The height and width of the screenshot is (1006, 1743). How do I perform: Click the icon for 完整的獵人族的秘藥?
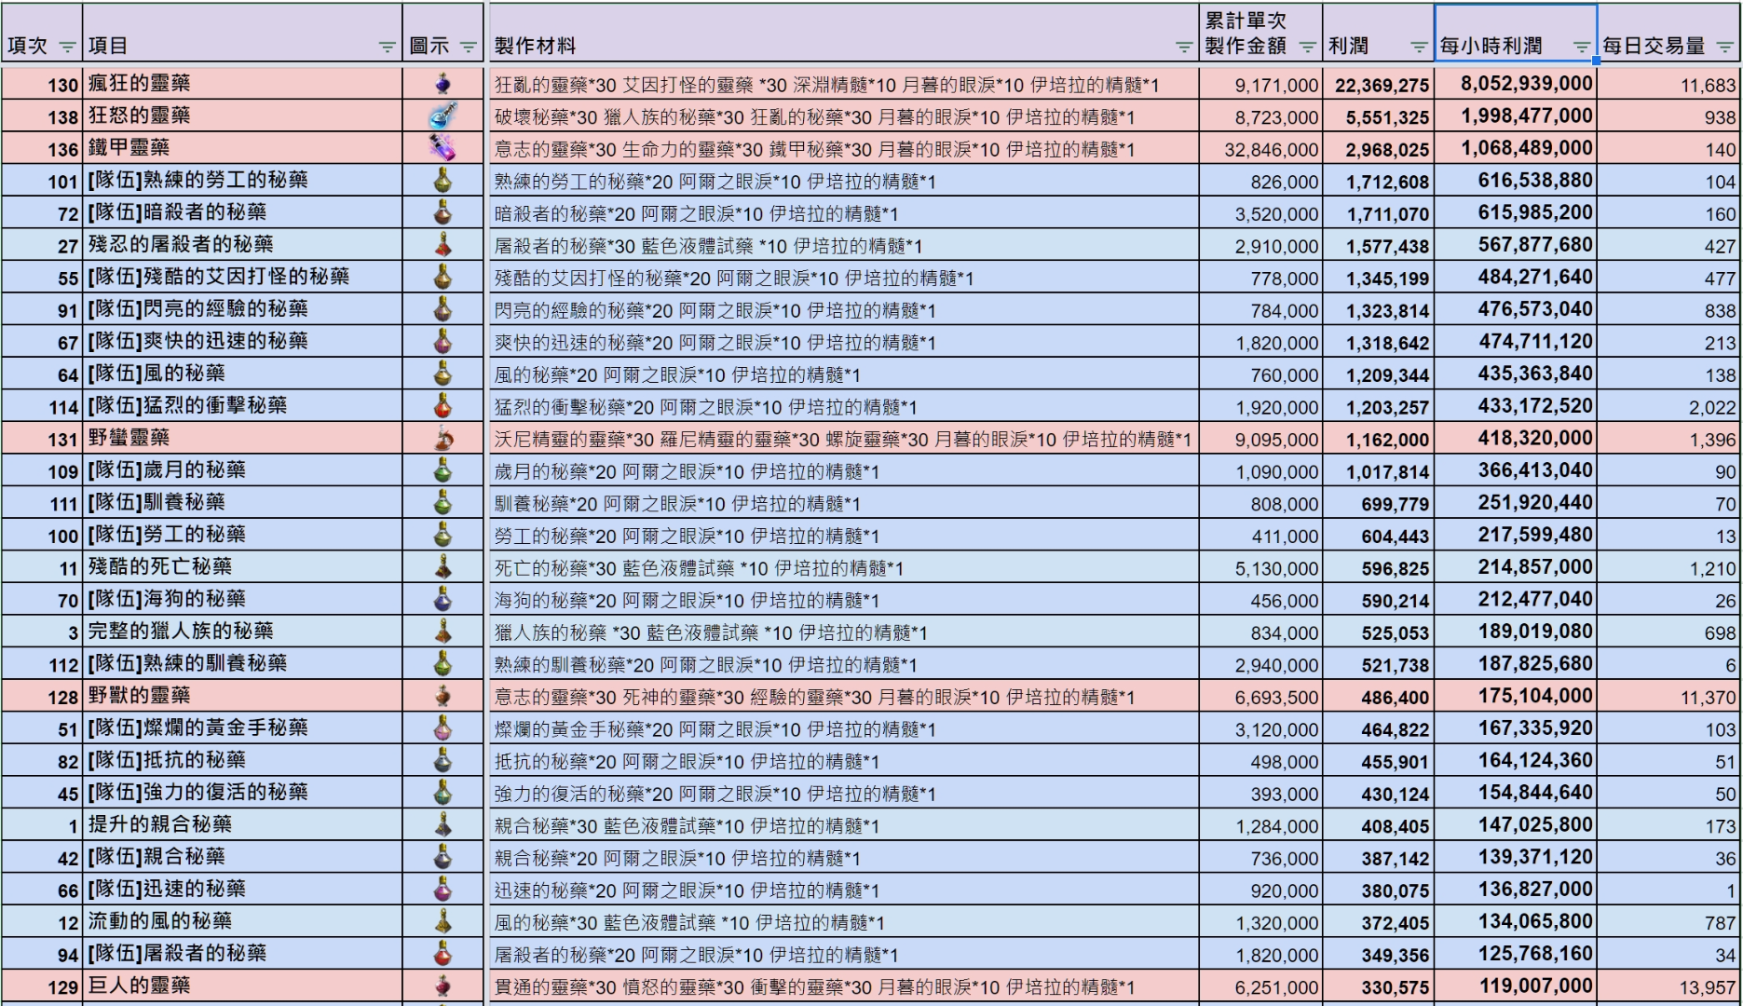coord(443,632)
